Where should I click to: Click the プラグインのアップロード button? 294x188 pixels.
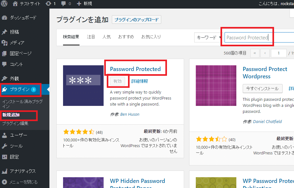[x=137, y=20]
